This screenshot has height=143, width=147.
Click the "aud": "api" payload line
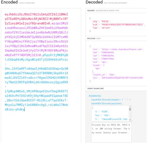[x=100, y=62]
